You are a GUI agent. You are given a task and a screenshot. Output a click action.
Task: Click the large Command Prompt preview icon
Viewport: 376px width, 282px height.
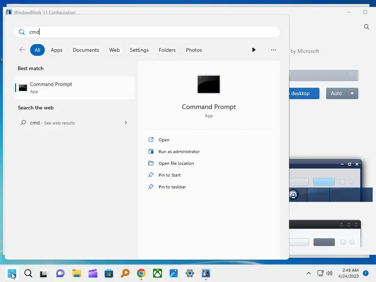pyautogui.click(x=209, y=84)
